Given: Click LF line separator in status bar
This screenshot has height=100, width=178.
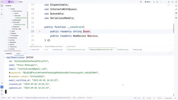Looking at the screenshot, I should point(154,98).
